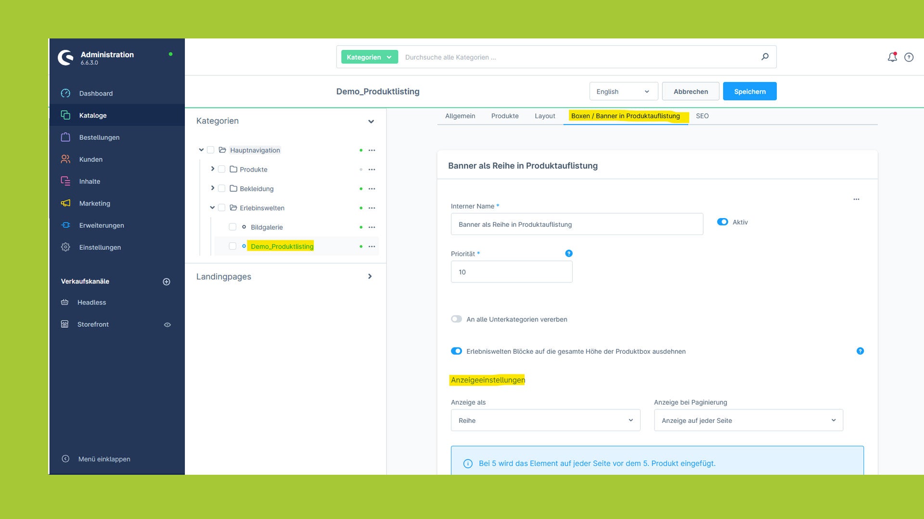Click the Interner Name input field
This screenshot has width=924, height=519.
(577, 223)
